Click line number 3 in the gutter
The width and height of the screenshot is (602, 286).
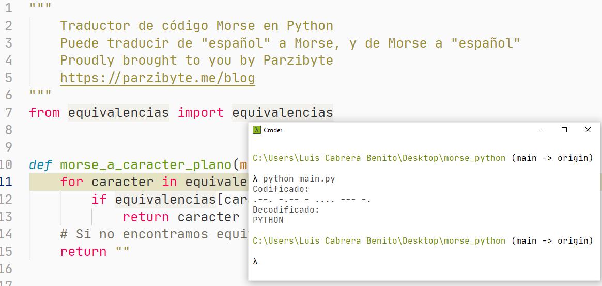tap(8, 43)
